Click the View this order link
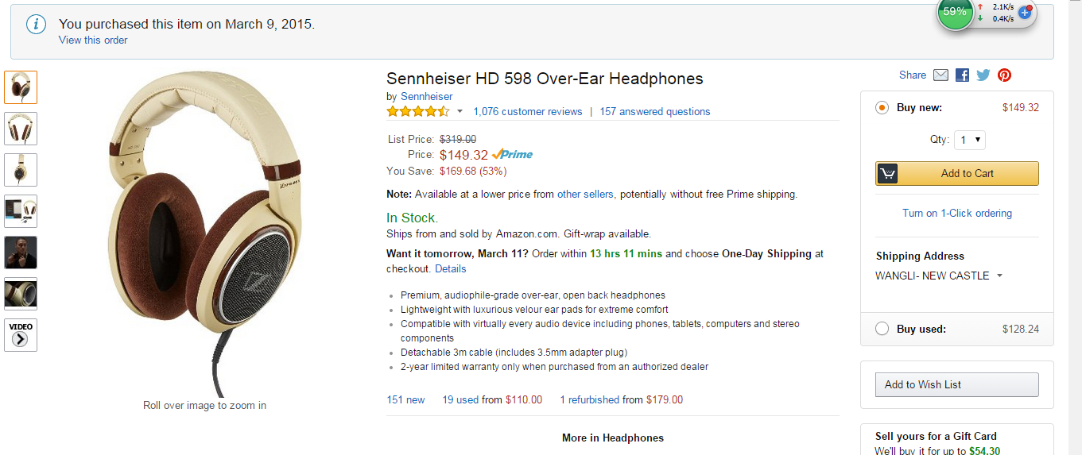 point(93,40)
